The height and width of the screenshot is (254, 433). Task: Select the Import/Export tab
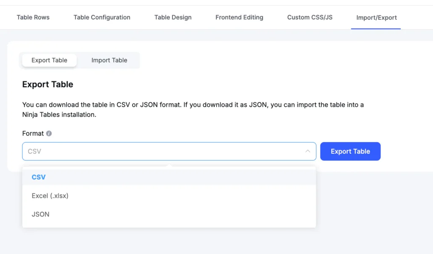376,18
